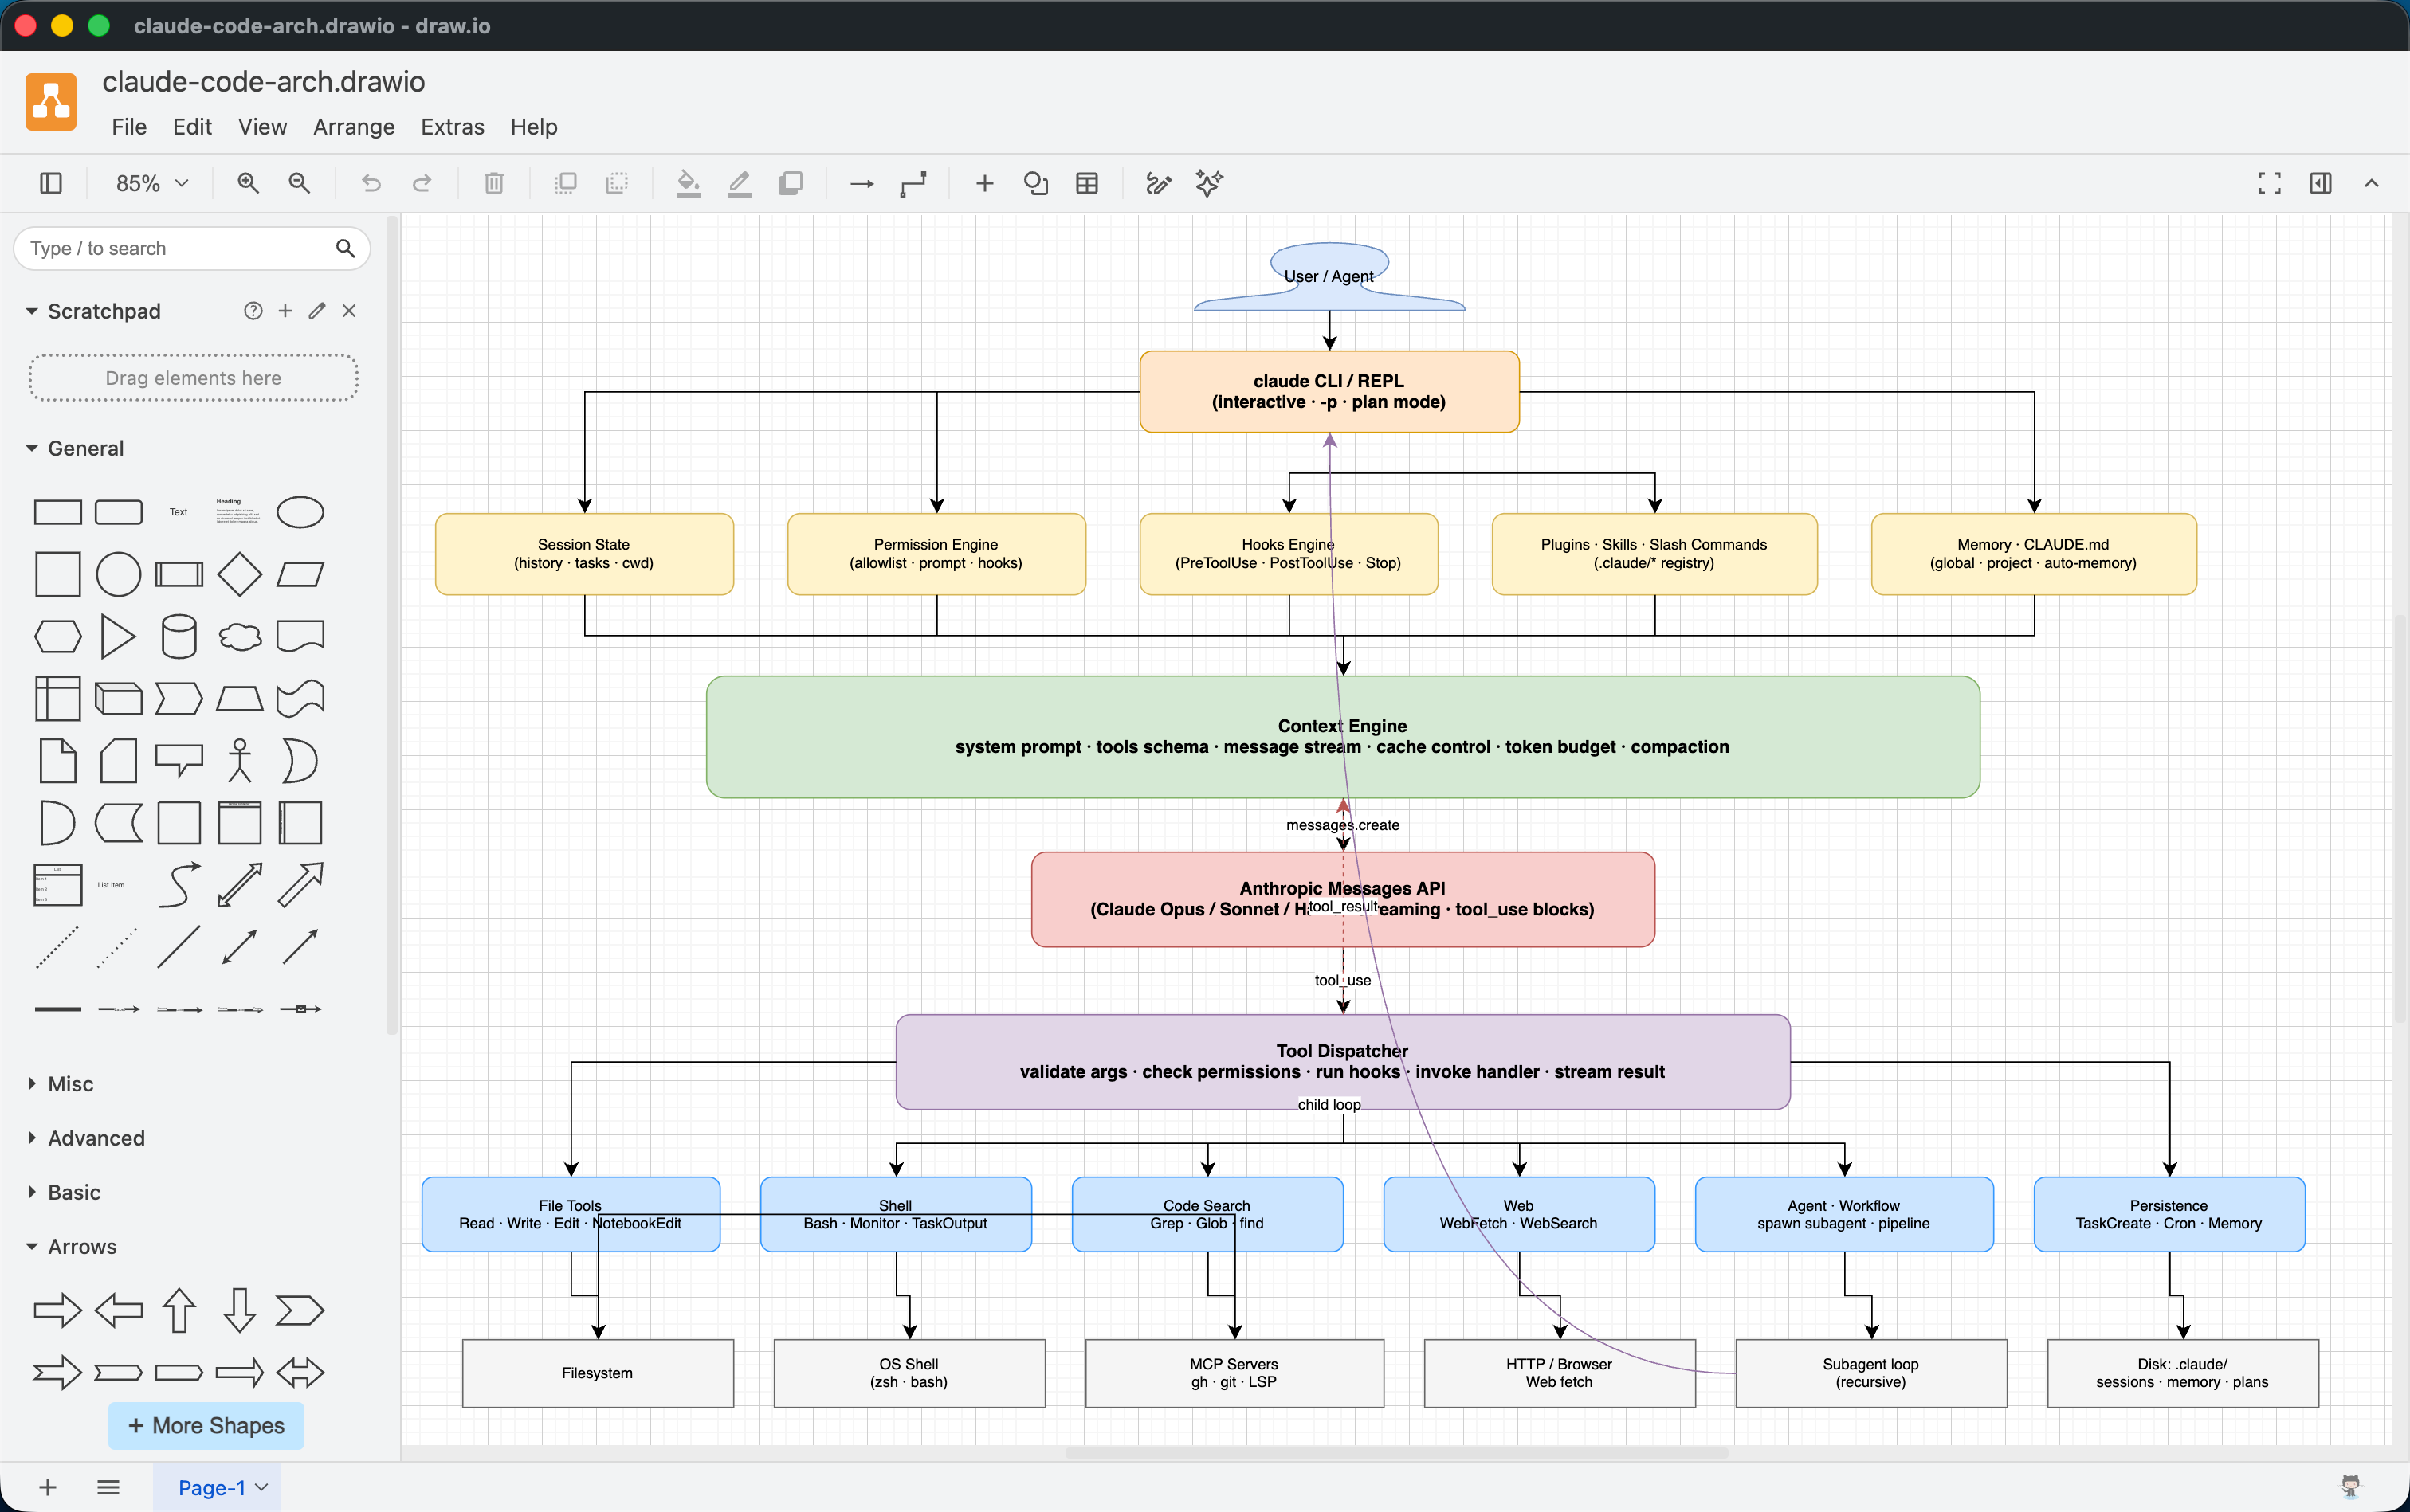
Task: Click the zoom in magnifier icon
Action: [x=248, y=183]
